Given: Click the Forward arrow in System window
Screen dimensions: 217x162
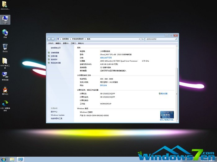Looking at the screenshot, I should tap(53, 39).
